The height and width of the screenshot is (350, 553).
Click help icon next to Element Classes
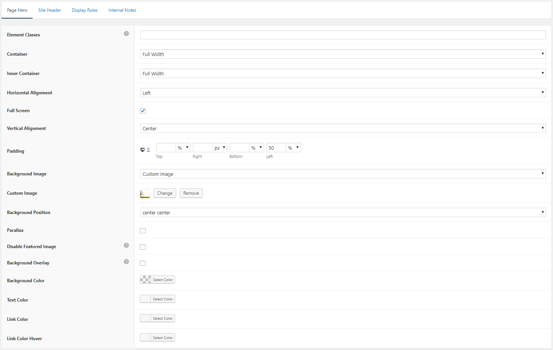click(126, 34)
